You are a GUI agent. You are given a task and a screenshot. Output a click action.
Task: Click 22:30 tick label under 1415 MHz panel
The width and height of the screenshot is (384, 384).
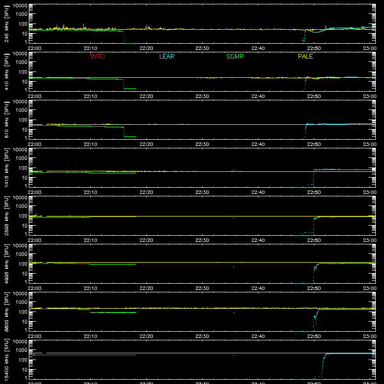point(202,192)
